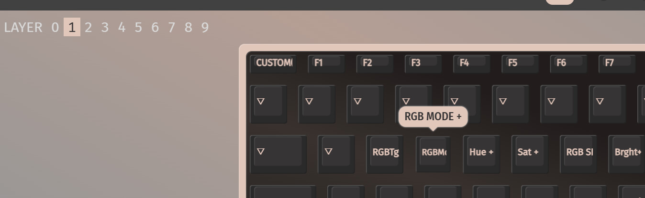Choose the F6 key
The height and width of the screenshot is (198, 645).
[568, 63]
